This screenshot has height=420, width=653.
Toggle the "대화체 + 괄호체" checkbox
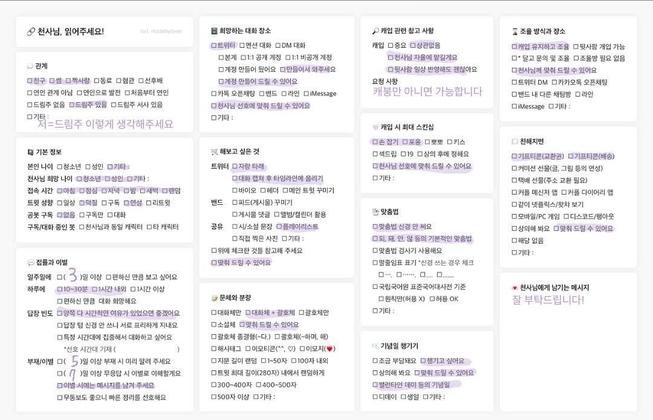(248, 312)
